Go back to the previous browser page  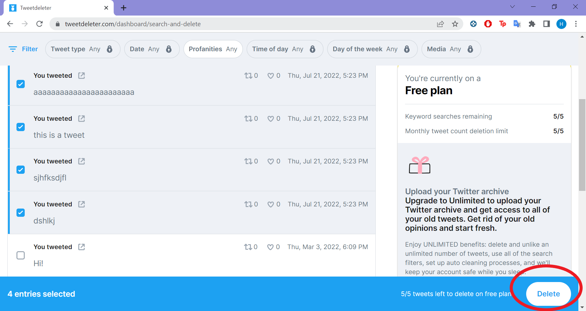click(10, 24)
